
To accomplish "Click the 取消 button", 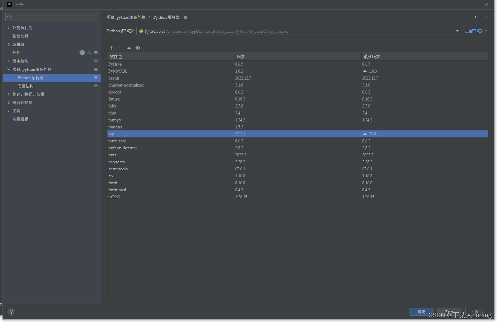I will point(449,312).
